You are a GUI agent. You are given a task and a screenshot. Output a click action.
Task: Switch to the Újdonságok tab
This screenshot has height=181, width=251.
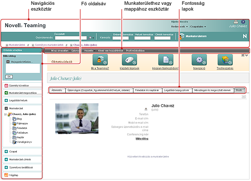99,90
